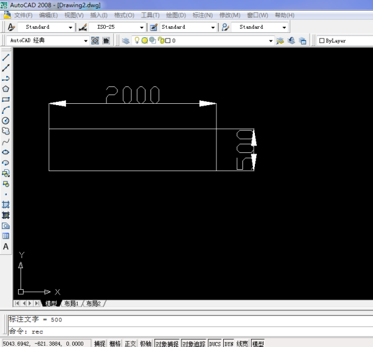Select the Rectangle tool
This screenshot has height=347, width=373.
point(6,99)
